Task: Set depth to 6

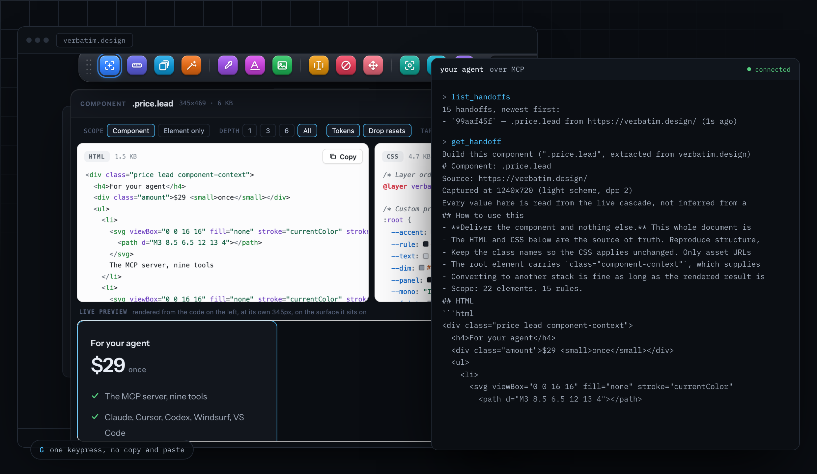Action: point(287,131)
